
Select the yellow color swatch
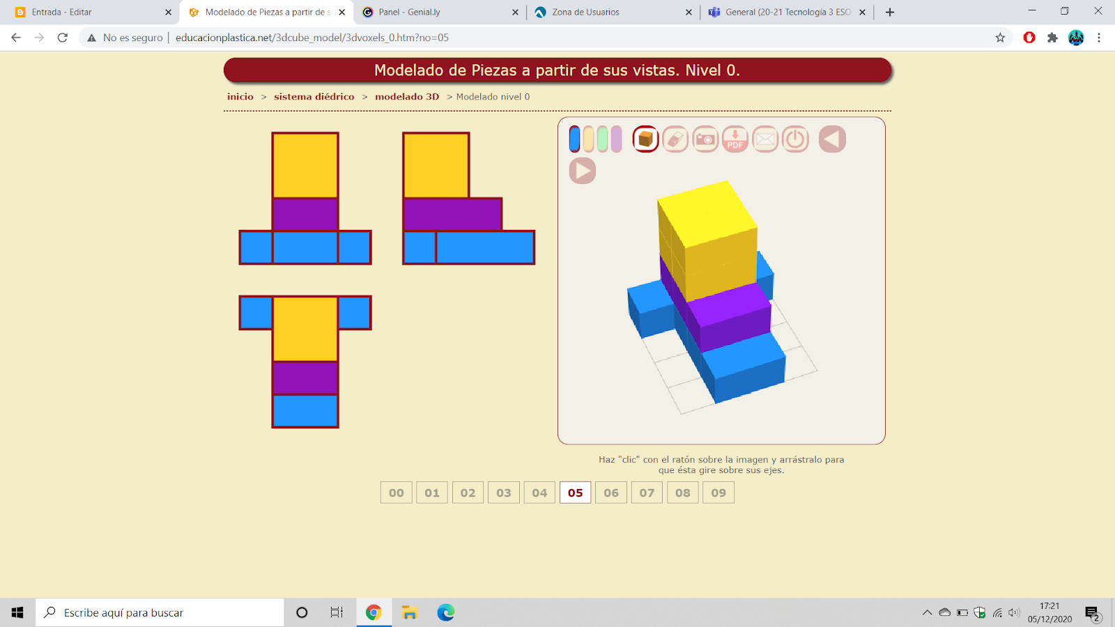click(589, 139)
